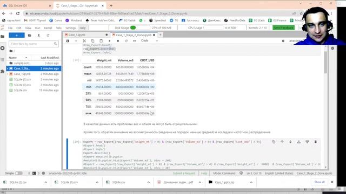Click the Help button in status bar
The height and width of the screenshot is (194, 346).
point(204,174)
